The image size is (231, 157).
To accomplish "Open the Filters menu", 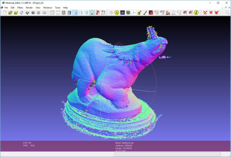I will click(x=20, y=8).
